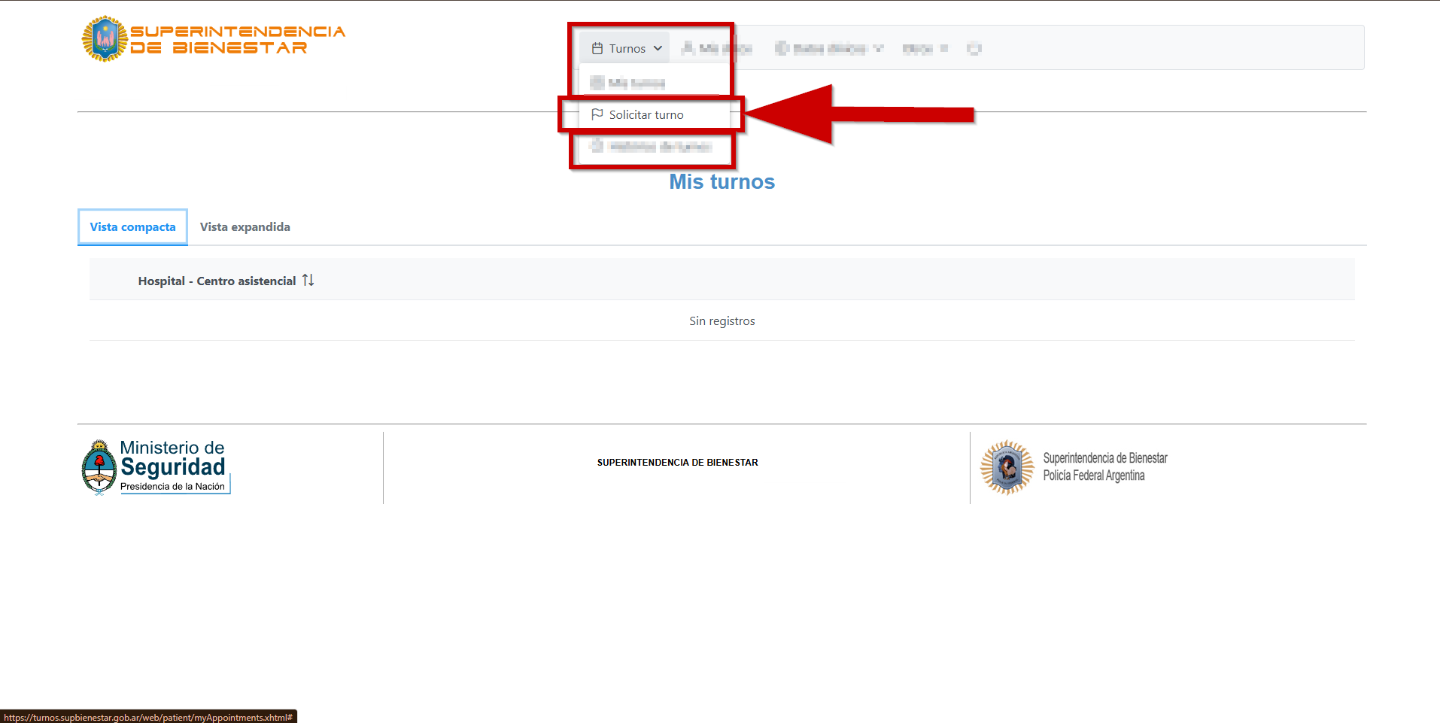Expand the blurred third navbar dropdown arrow
1440x723 pixels.
pos(878,49)
